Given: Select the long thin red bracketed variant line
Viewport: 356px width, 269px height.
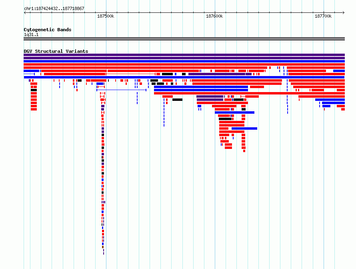Looking at the screenshot, I should coord(131,74).
